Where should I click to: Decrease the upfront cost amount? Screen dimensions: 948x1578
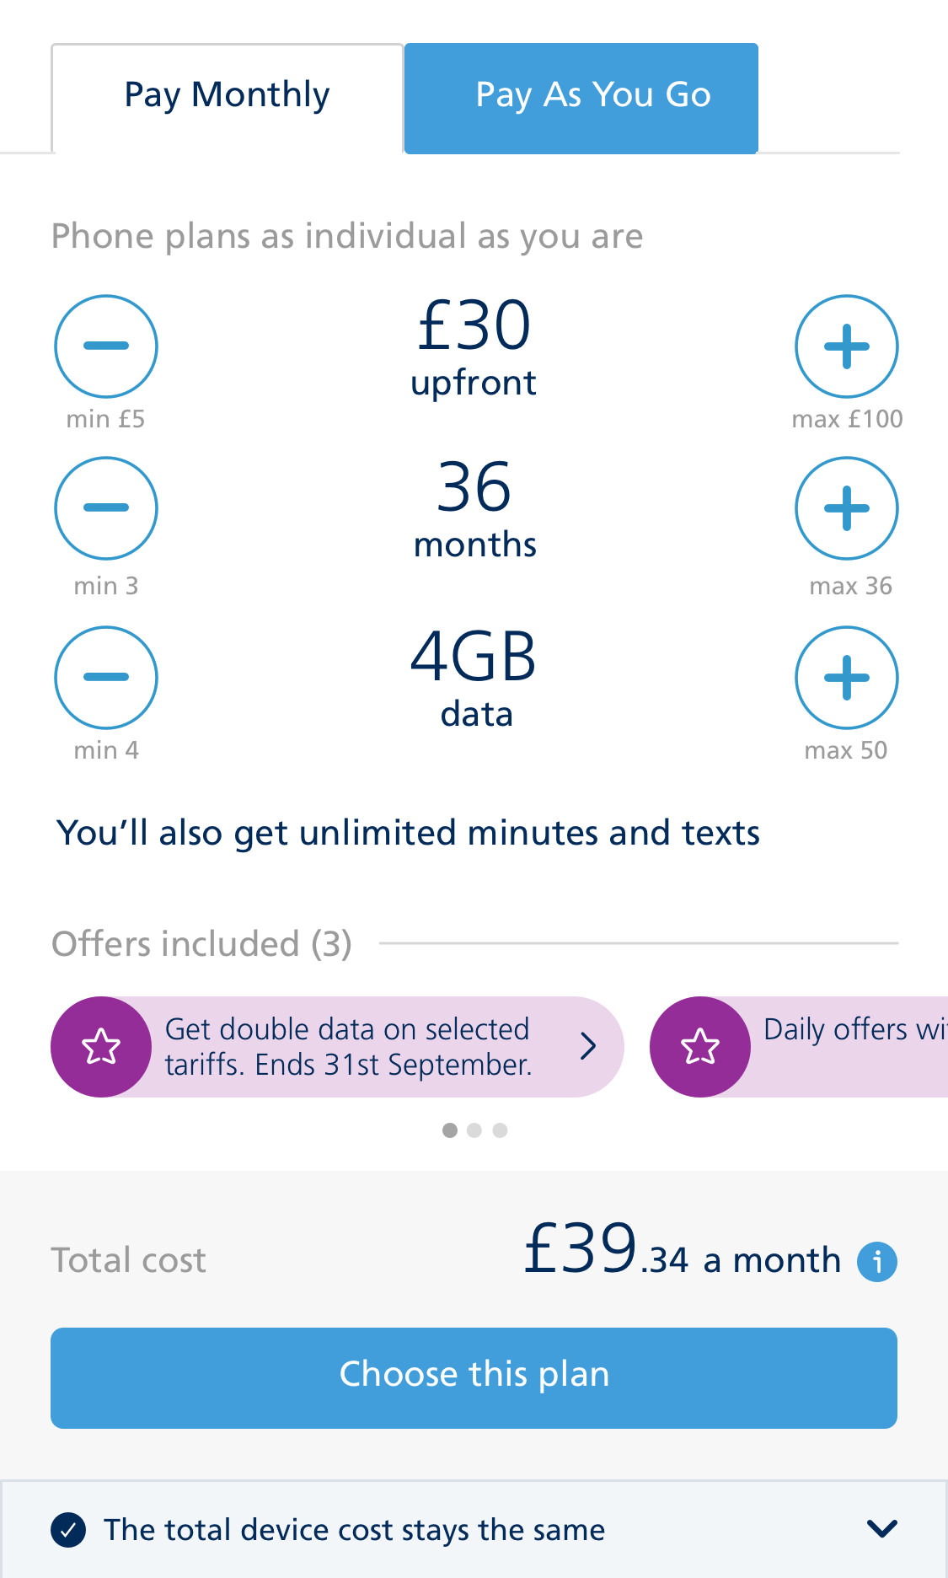coord(106,346)
